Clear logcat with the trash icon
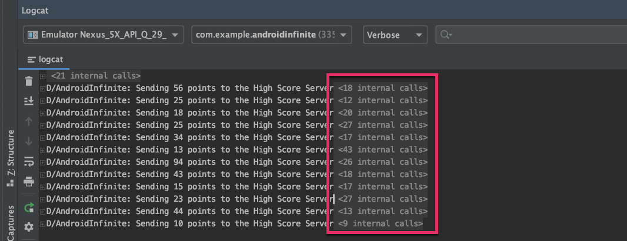This screenshot has width=627, height=241. [28, 82]
